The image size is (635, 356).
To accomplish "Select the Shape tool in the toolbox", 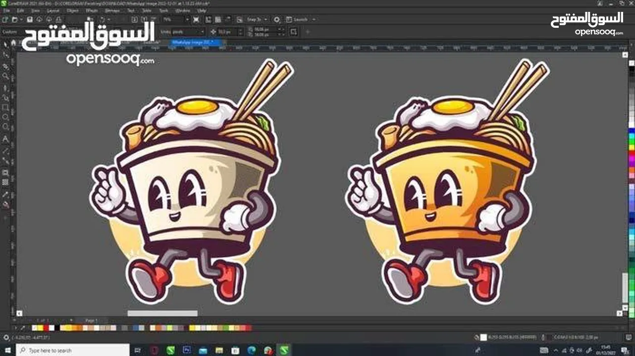I will tap(5, 55).
